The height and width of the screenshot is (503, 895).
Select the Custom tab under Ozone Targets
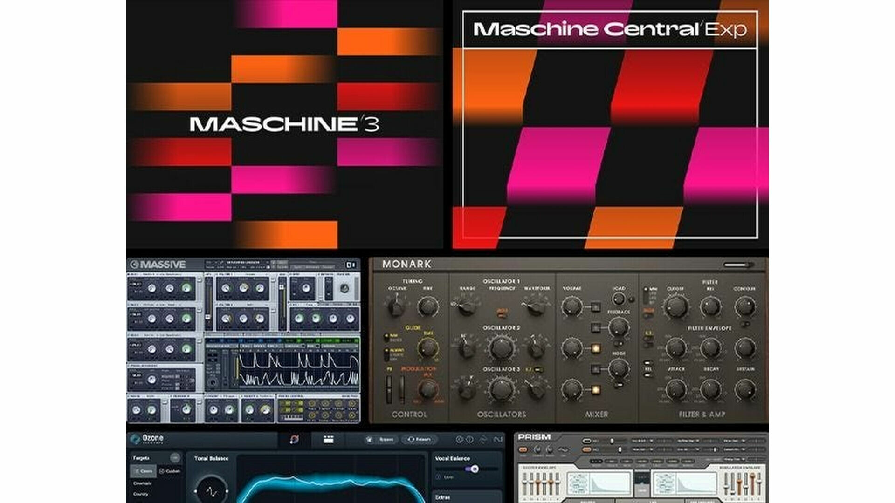170,471
